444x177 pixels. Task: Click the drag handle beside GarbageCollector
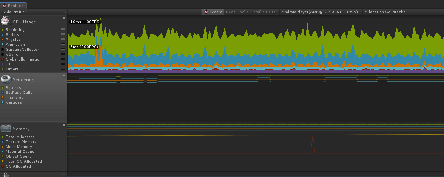pos(63,50)
